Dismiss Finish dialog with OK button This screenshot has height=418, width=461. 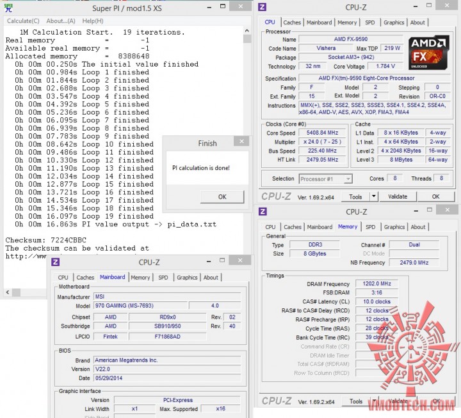tap(222, 197)
